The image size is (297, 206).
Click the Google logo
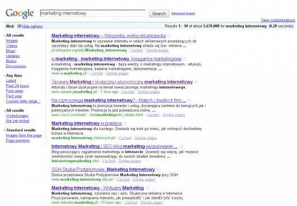20,13
